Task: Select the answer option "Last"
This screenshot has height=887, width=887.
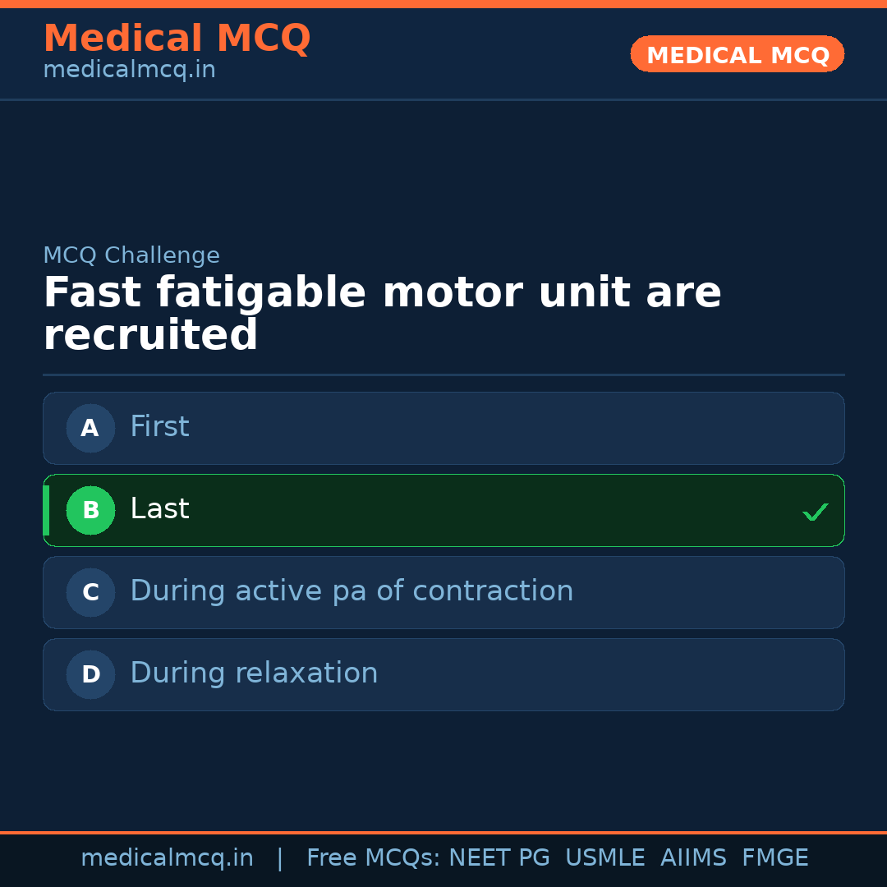Action: click(443, 510)
